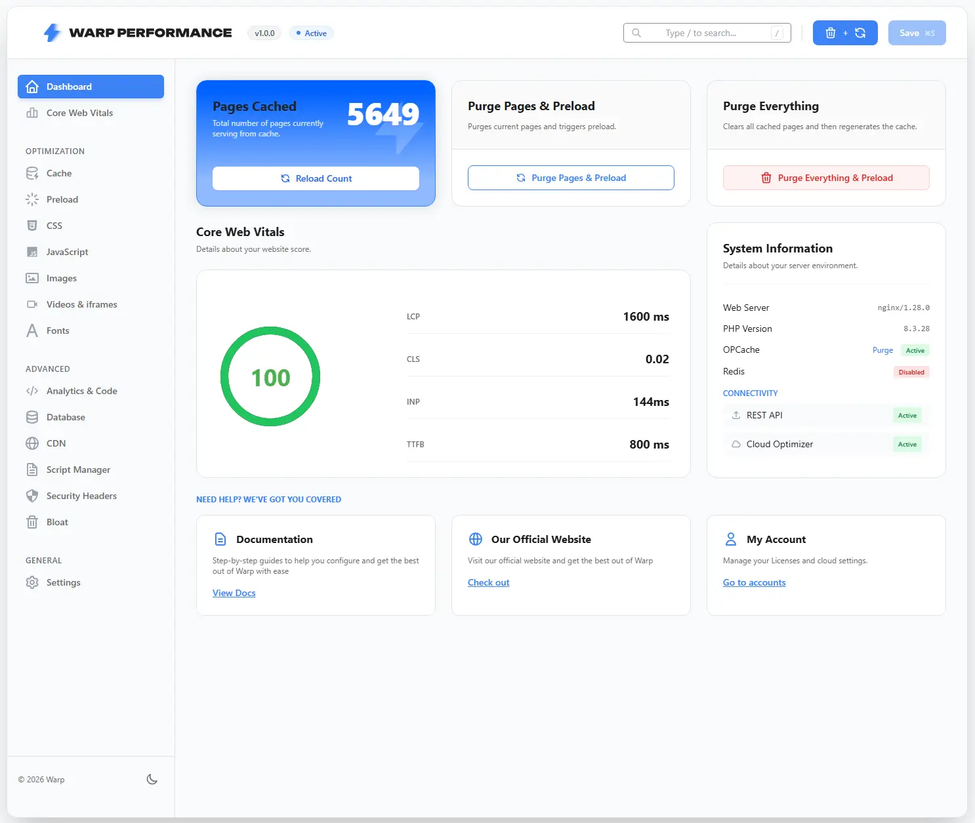Follow the Go to accounts link

coord(754,582)
